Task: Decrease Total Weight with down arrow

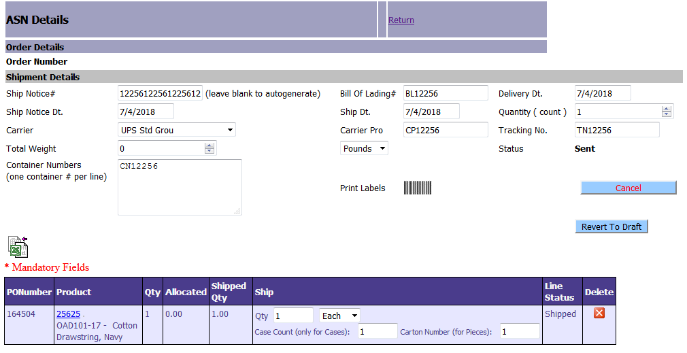Action: coord(210,152)
